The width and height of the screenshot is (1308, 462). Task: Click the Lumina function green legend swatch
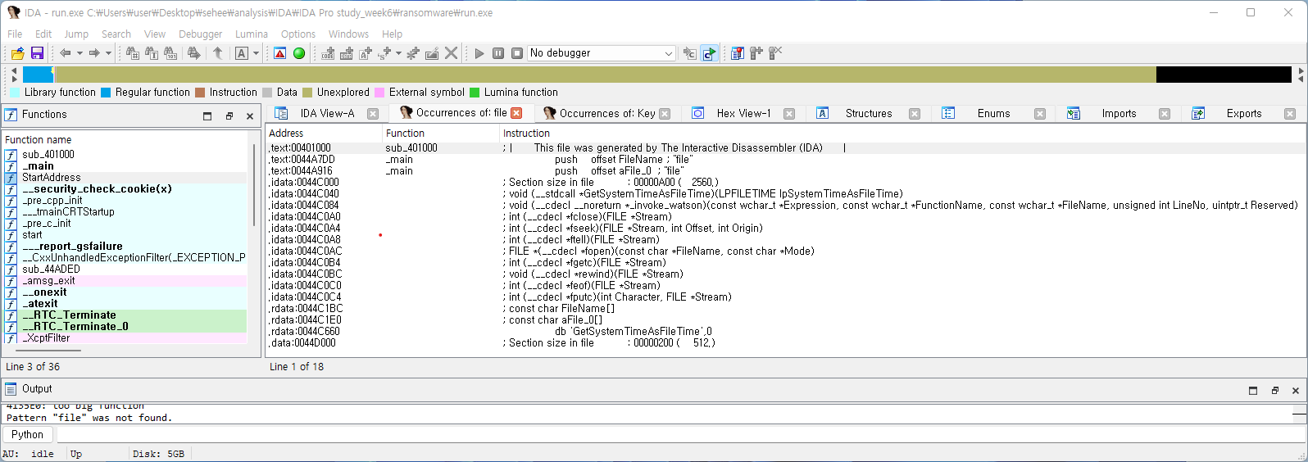point(475,93)
